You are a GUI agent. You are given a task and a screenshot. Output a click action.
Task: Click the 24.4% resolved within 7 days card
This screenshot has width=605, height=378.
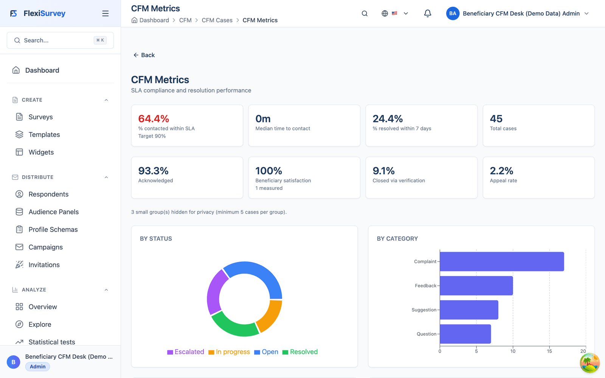(422, 125)
